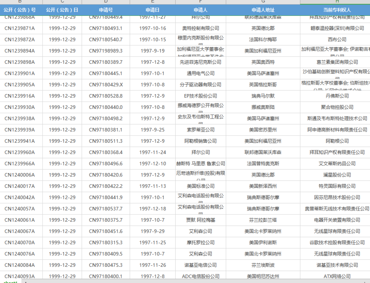370x283 pixels.
Task: Select applicant 诺基亚电信公司
Action: coord(201,265)
